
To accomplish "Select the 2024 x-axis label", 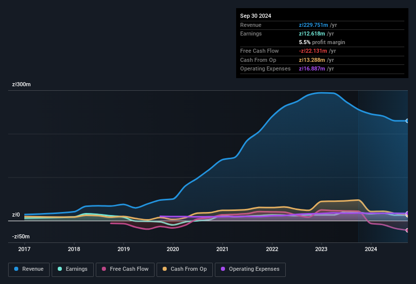I will (x=371, y=249).
